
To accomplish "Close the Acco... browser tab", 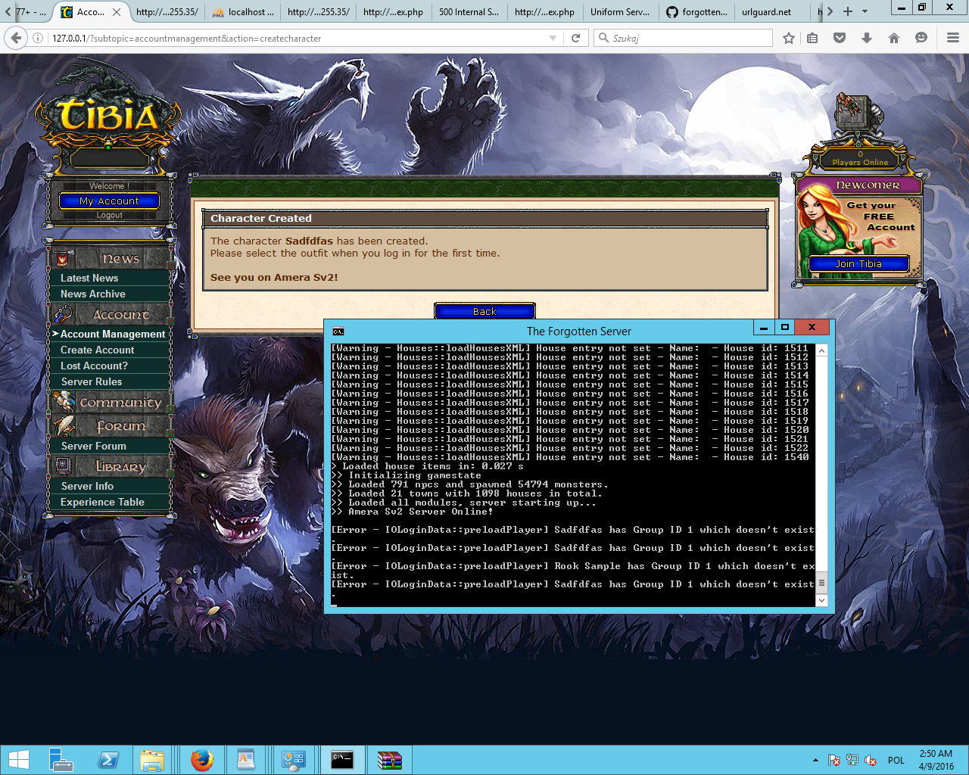I will click(117, 12).
